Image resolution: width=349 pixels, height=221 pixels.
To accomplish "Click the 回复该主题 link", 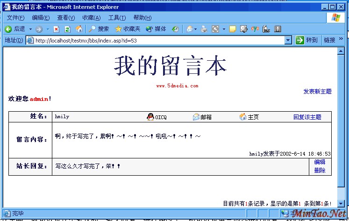I will pos(307,117).
